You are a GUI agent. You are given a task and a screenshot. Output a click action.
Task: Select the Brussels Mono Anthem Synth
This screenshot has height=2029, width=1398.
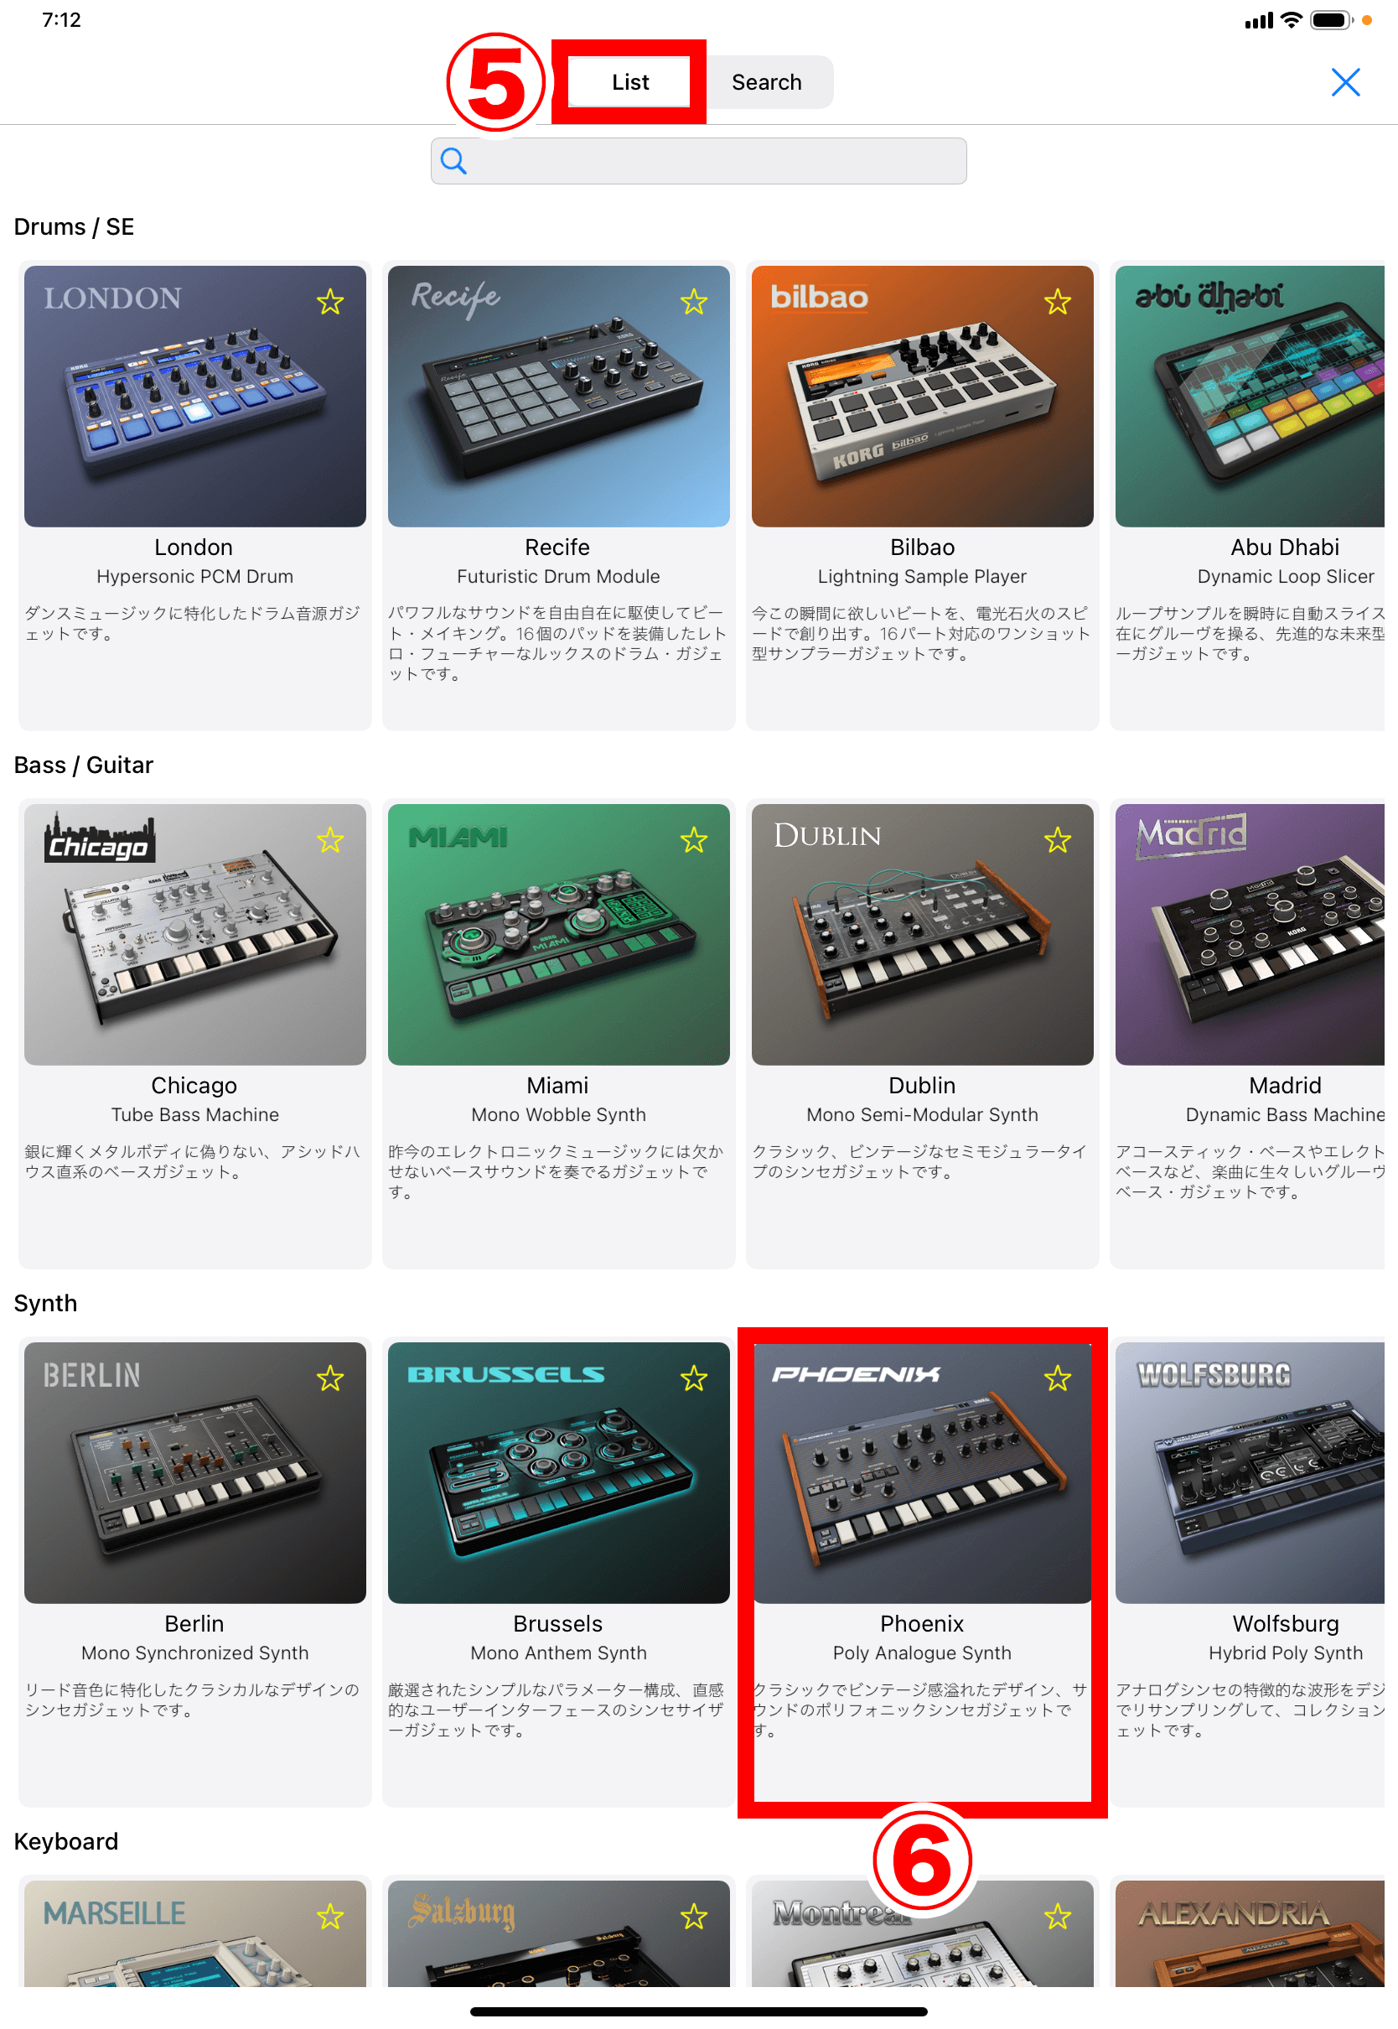(x=558, y=1572)
